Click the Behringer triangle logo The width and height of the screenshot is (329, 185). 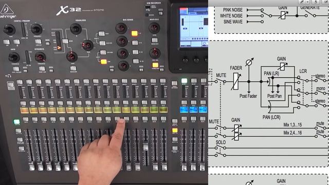[7, 9]
